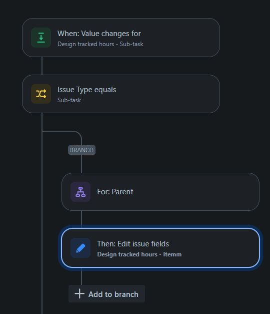
Task: Click connector line between trigger and condition
Action: pyautogui.click(x=42, y=66)
